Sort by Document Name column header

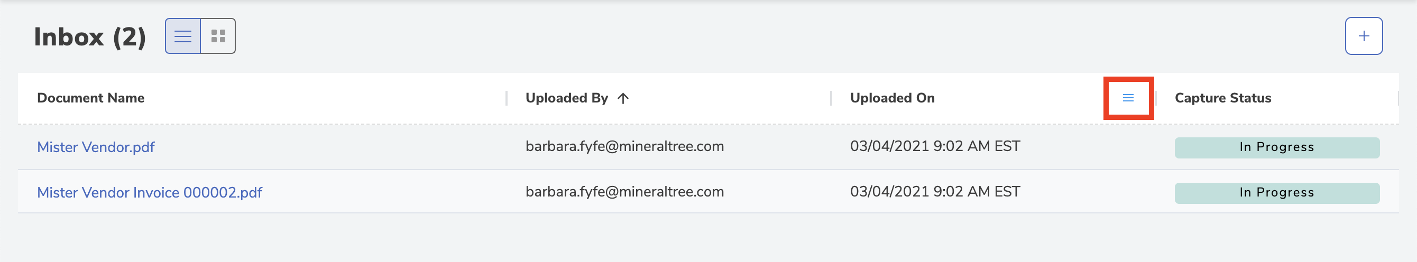coord(91,98)
